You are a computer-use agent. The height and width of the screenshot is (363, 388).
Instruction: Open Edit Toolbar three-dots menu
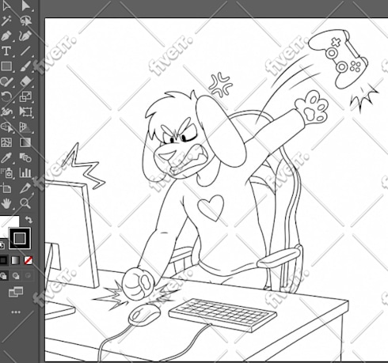click(x=16, y=312)
